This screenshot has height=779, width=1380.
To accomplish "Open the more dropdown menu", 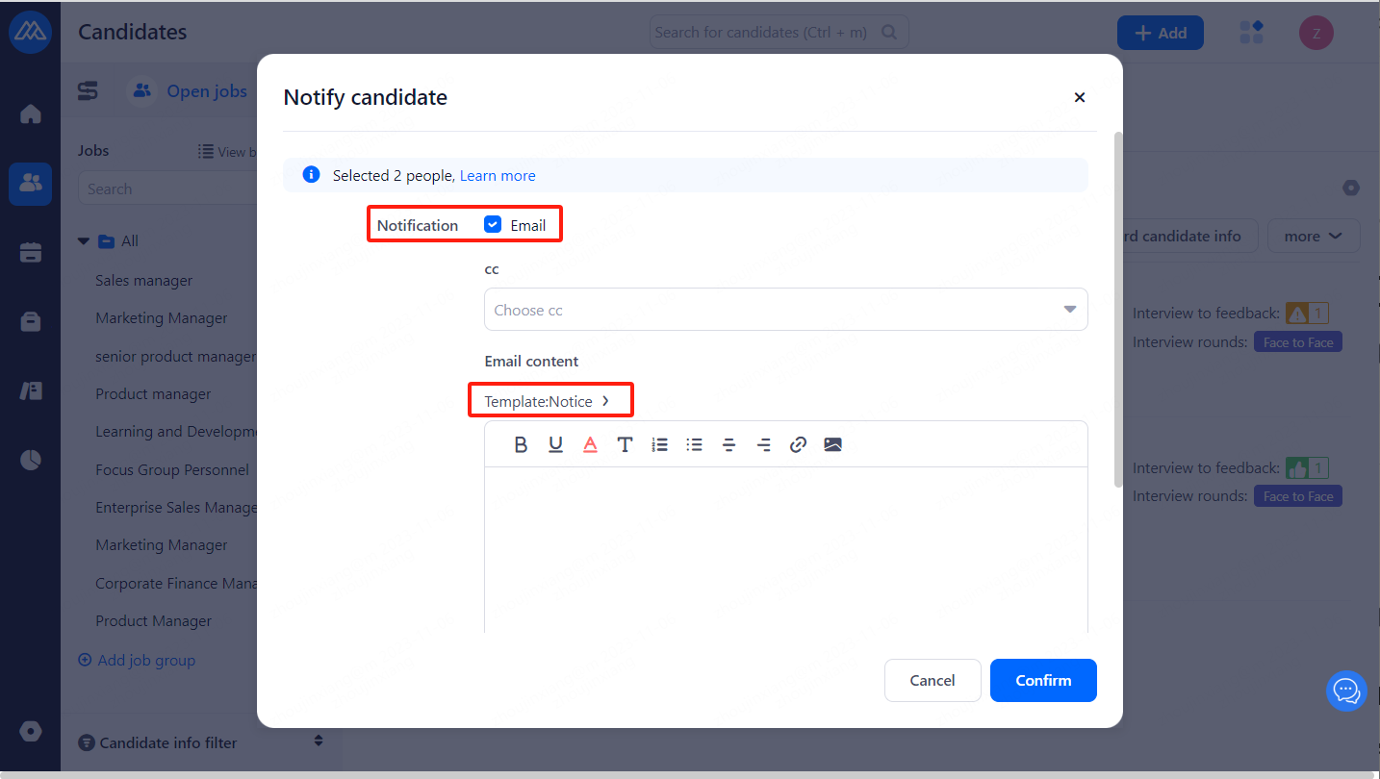I will point(1313,236).
